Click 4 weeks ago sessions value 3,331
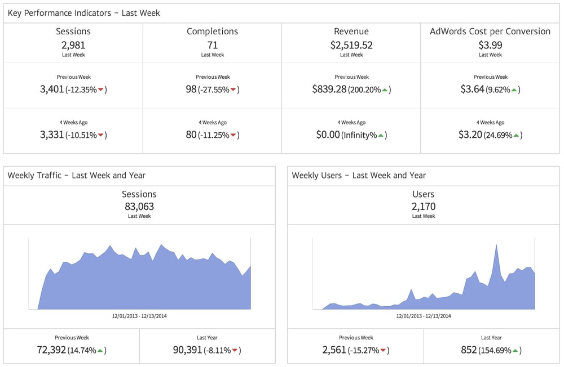The width and height of the screenshot is (564, 367). 52,135
